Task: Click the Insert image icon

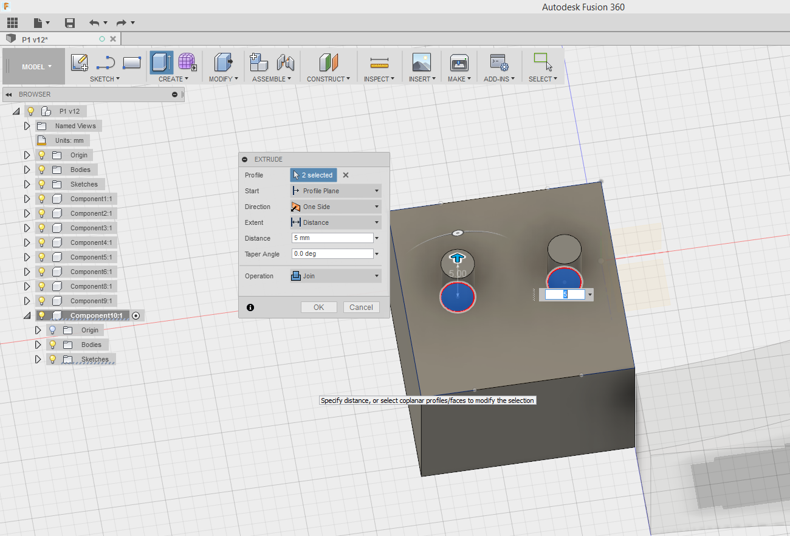Action: tap(421, 62)
